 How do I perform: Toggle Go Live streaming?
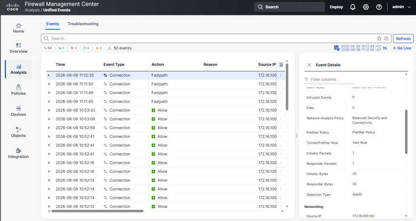click(x=402, y=48)
